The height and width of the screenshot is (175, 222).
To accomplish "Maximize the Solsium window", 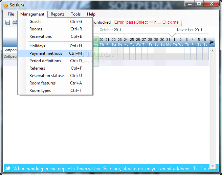I will pos(199,3).
